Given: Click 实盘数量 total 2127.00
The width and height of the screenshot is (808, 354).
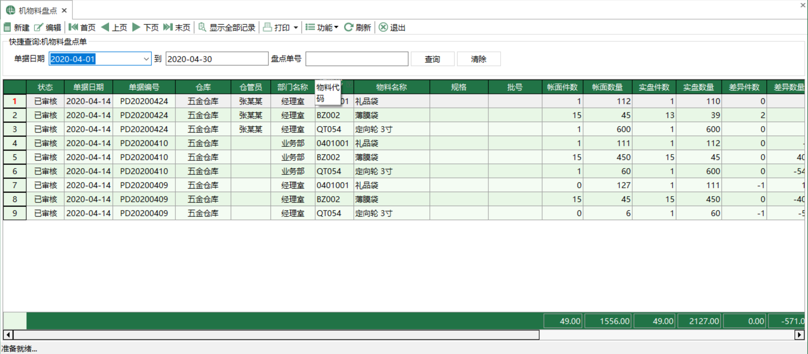Looking at the screenshot, I should [699, 321].
